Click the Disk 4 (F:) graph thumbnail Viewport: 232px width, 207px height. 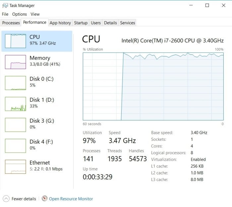[x=15, y=146]
